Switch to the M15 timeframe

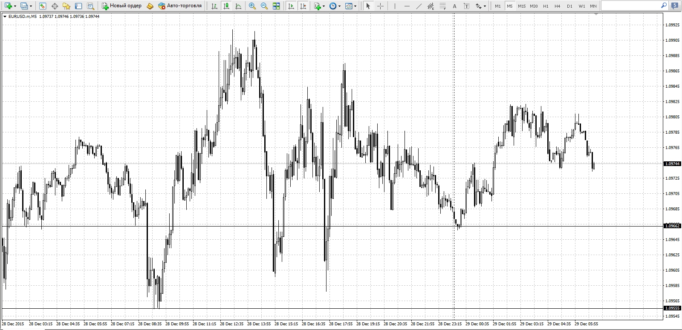tap(522, 6)
